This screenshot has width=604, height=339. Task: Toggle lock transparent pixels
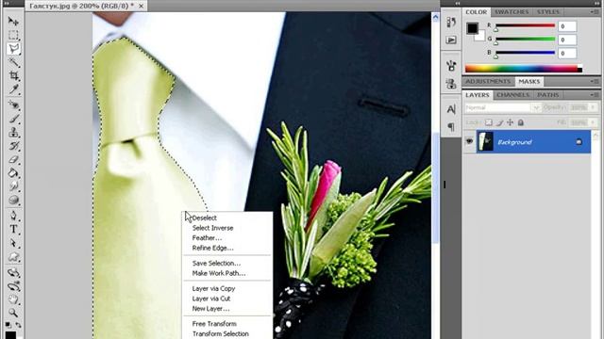489,122
